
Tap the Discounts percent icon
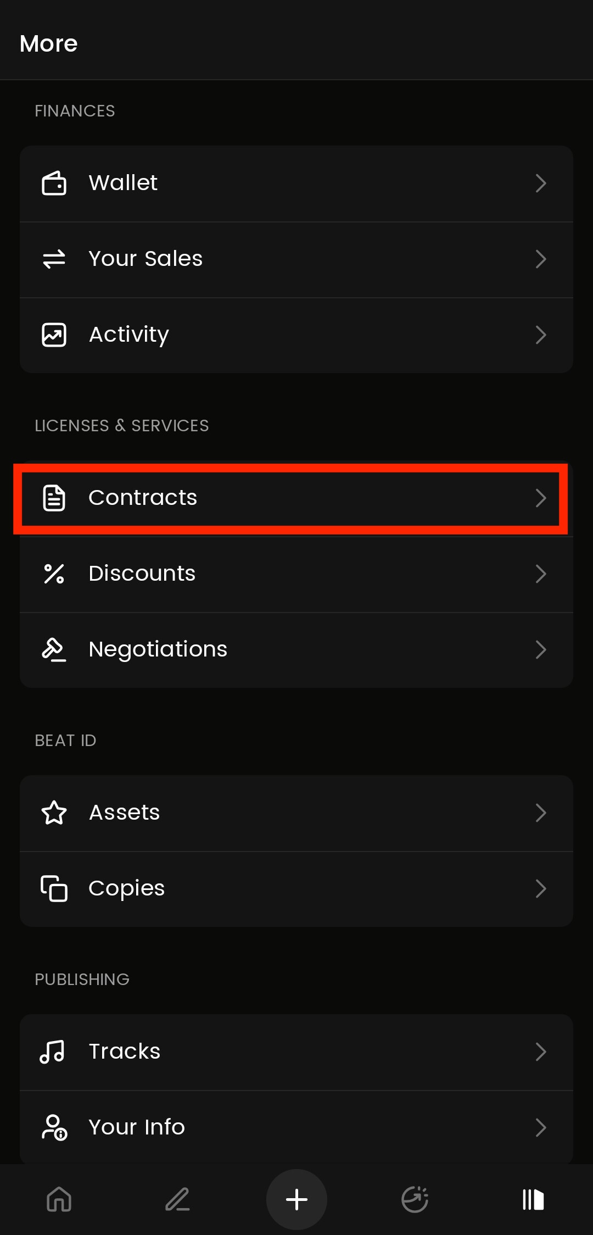pyautogui.click(x=54, y=574)
